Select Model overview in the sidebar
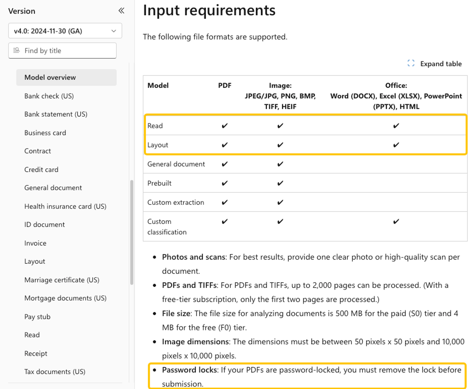473x389 pixels. pyautogui.click(x=67, y=77)
